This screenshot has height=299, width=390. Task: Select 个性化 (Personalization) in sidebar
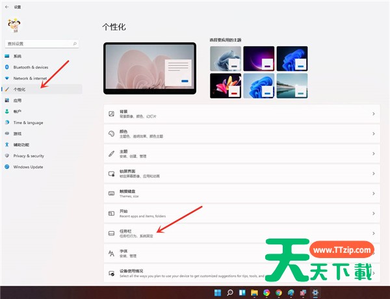pyautogui.click(x=42, y=89)
